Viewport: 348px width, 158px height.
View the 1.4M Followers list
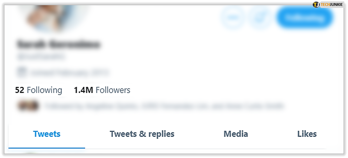coord(102,90)
